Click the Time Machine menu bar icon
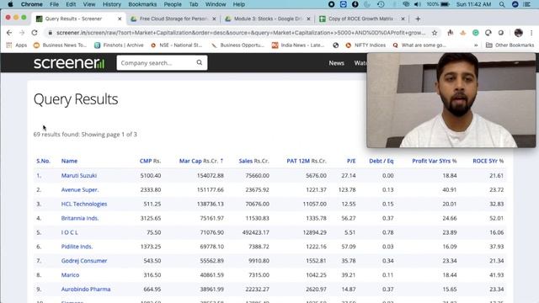Viewport: 539px width, 303px height. click(381, 4)
